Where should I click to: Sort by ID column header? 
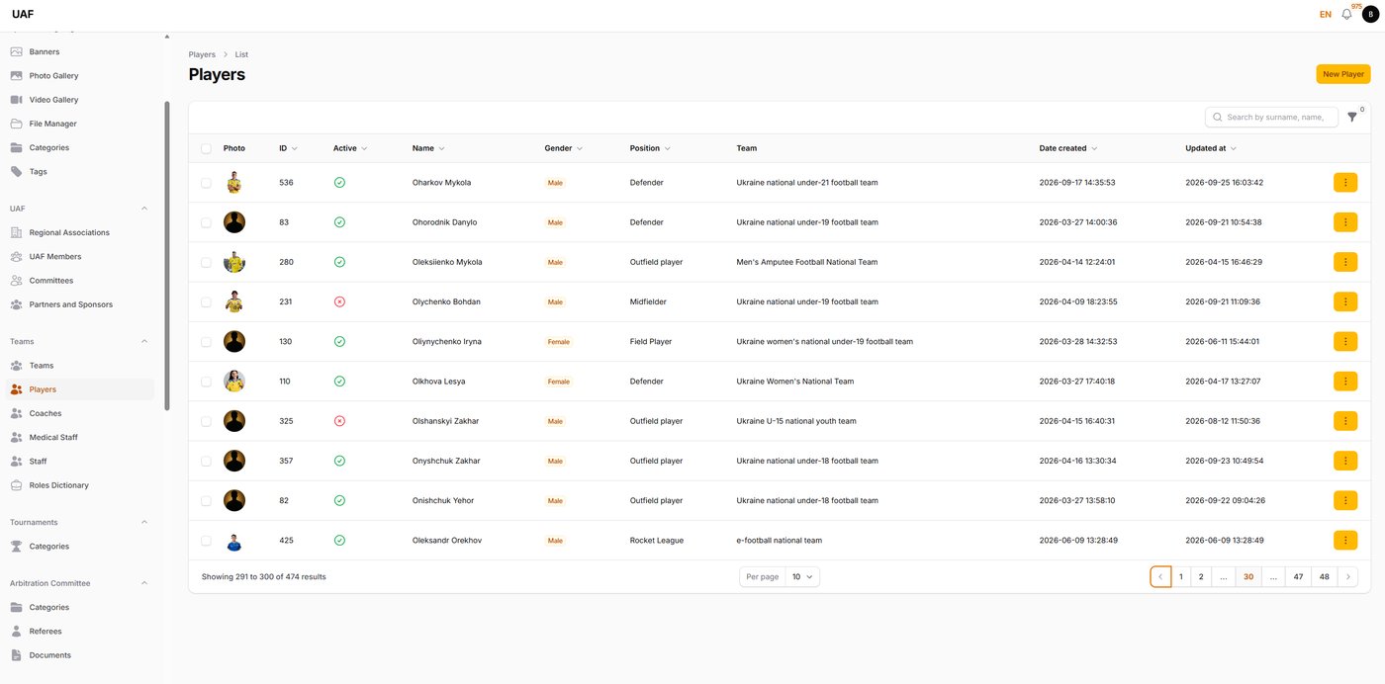pos(288,148)
